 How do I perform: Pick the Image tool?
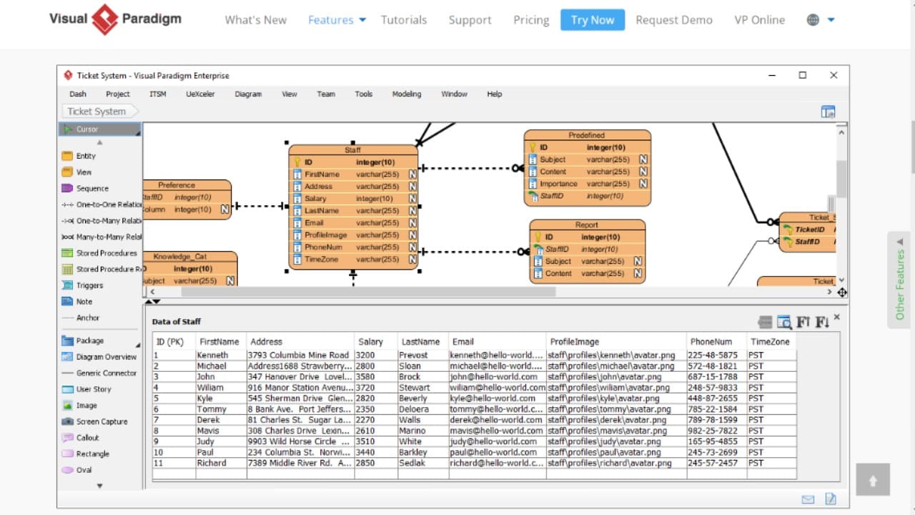tap(79, 406)
